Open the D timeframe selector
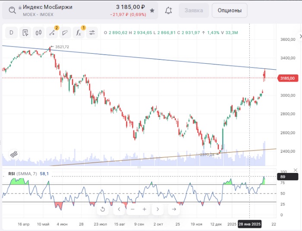 (12, 32)
